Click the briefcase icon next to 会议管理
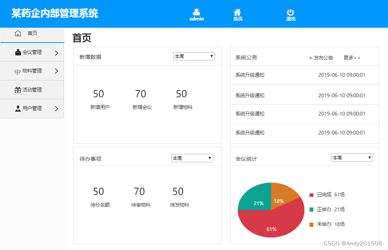The image size is (388, 250). 18,52
